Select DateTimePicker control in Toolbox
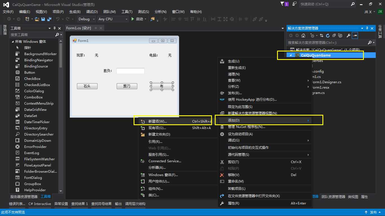This screenshot has height=216, width=385. pyautogui.click(x=37, y=122)
